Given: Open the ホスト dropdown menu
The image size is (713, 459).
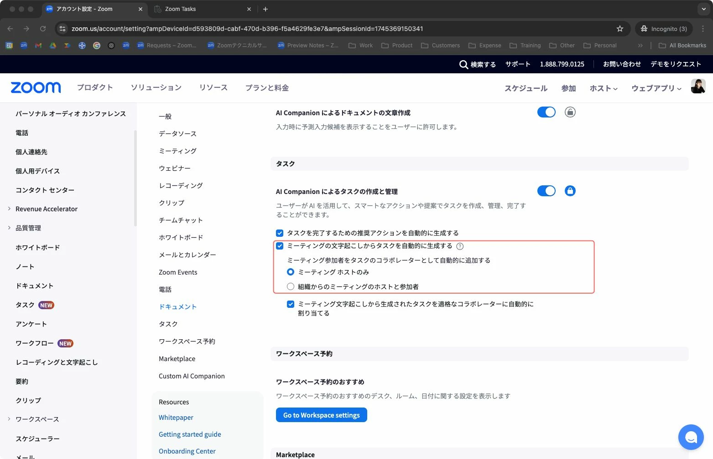Looking at the screenshot, I should tap(604, 88).
